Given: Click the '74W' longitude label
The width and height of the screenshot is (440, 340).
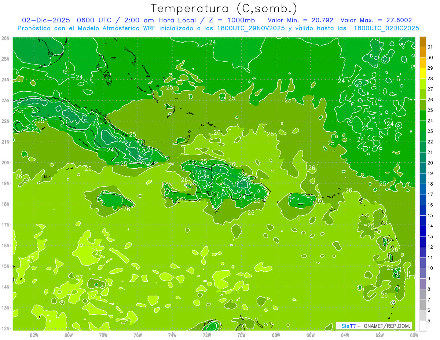Looking at the screenshot, I should coord(172,335).
